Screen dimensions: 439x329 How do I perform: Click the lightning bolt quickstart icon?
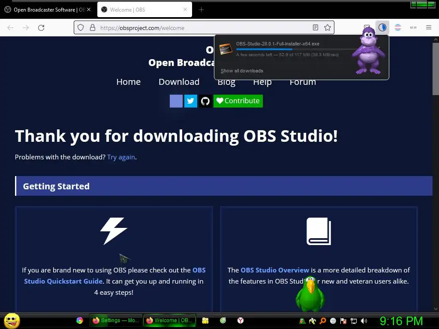[114, 231]
